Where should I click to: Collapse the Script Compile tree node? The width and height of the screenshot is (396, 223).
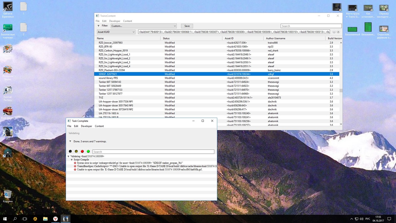[72, 160]
